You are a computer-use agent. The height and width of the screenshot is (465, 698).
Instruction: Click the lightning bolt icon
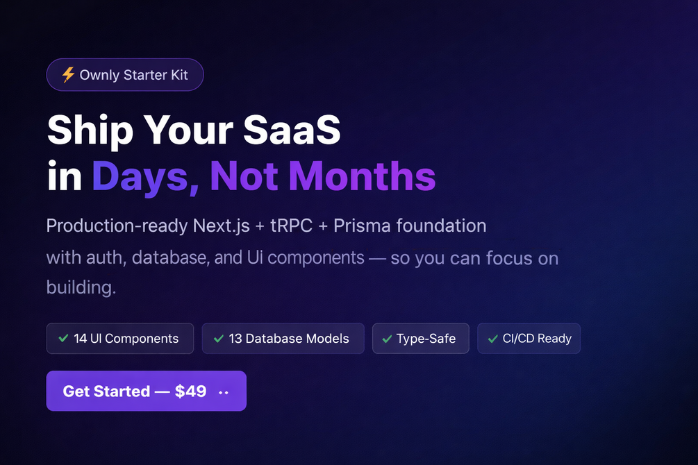[68, 75]
